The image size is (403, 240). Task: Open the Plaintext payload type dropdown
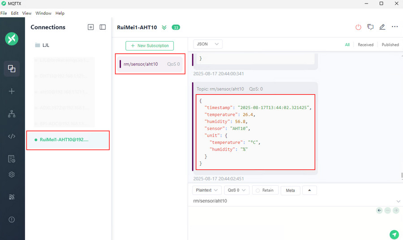coord(206,190)
